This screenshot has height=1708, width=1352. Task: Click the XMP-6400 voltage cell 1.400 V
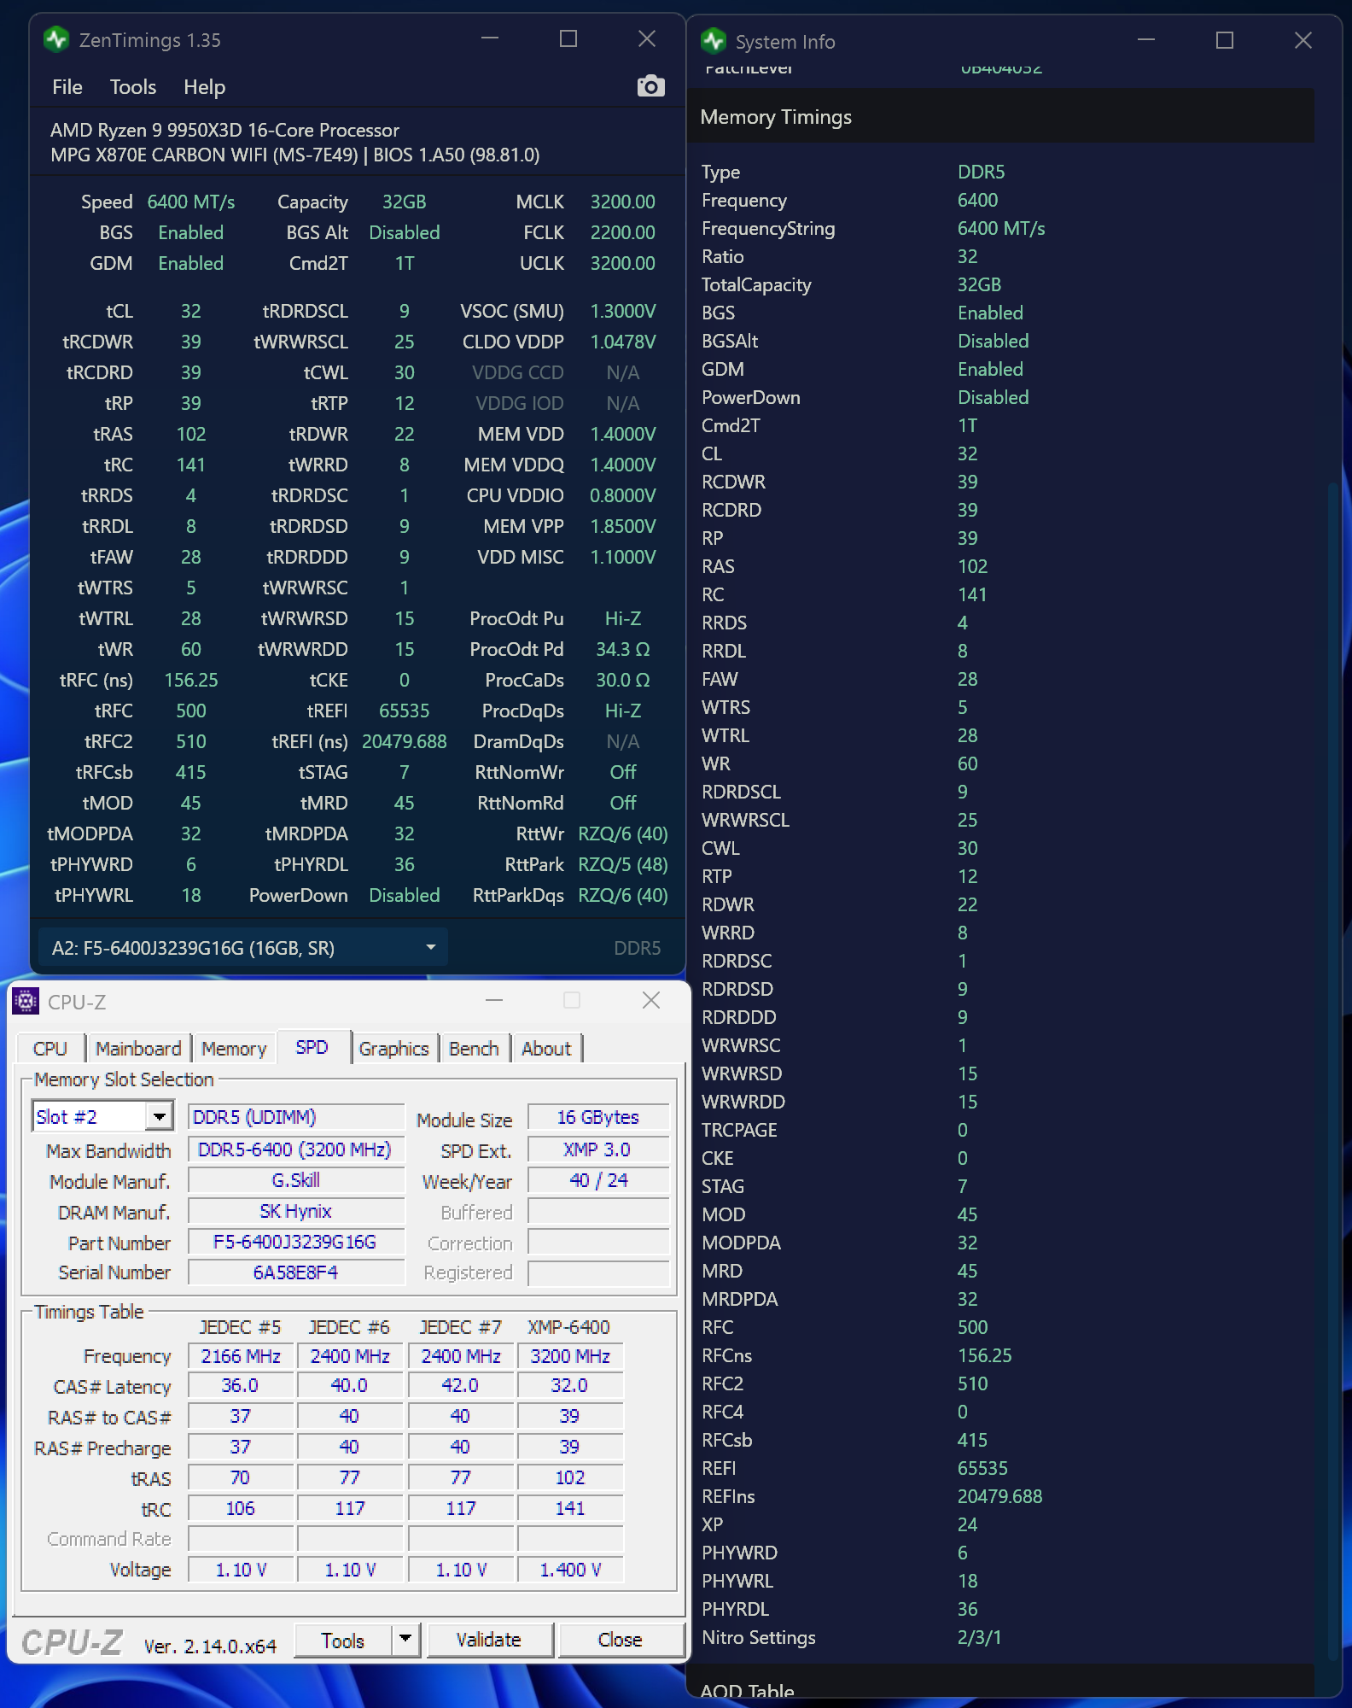pos(570,1570)
